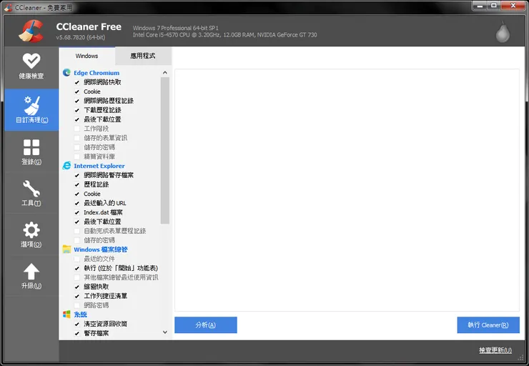
Task: Toggle Edge Chromium 最後下載位置 checkbox
Action: click(77, 119)
